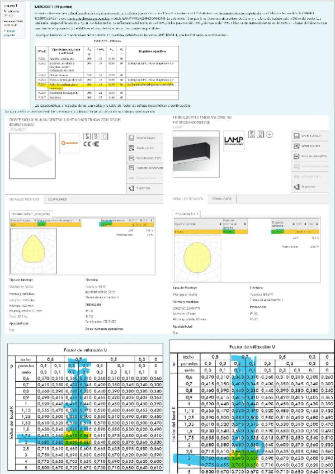Click the 'paredes' row label in left table
Screen dimensions: 335x474
coord(26,366)
